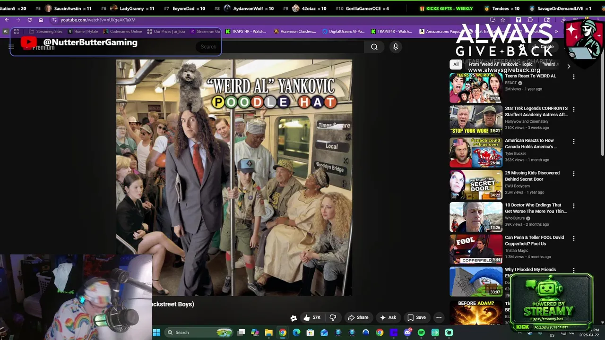Reload the page with refresh icon
The height and width of the screenshot is (340, 605).
(29, 20)
